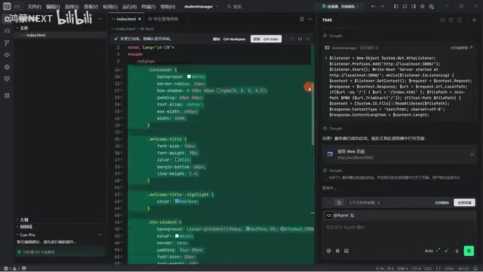Toggle the diff file icon in review bar
This screenshot has height=272, width=483.
pyautogui.click(x=339, y=202)
